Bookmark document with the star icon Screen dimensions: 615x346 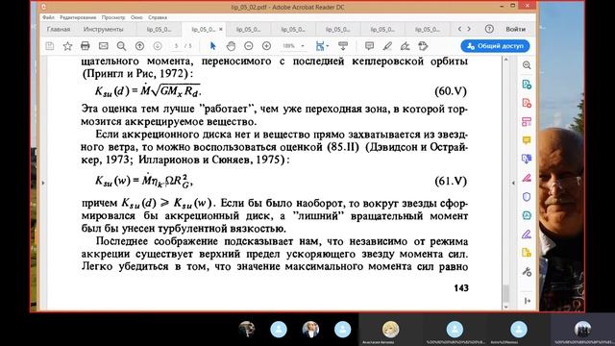[67, 46]
